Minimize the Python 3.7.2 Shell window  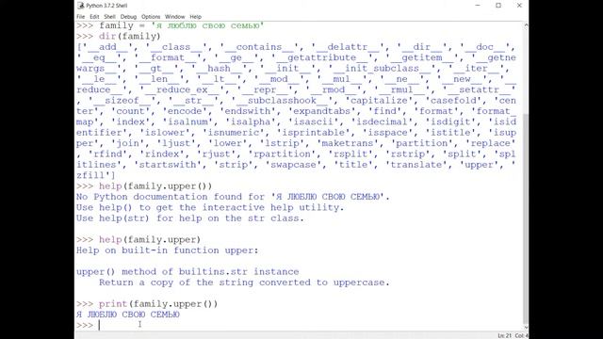click(x=478, y=6)
